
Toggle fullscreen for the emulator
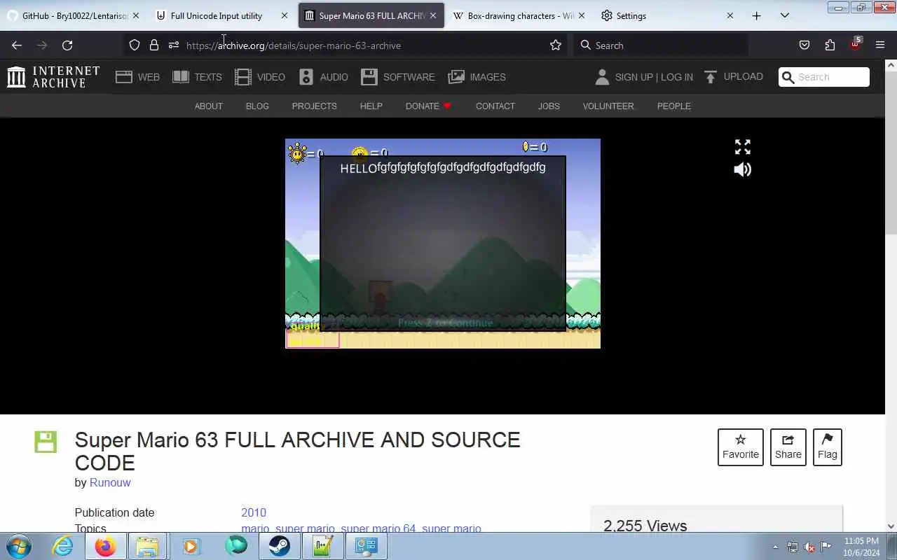click(742, 147)
